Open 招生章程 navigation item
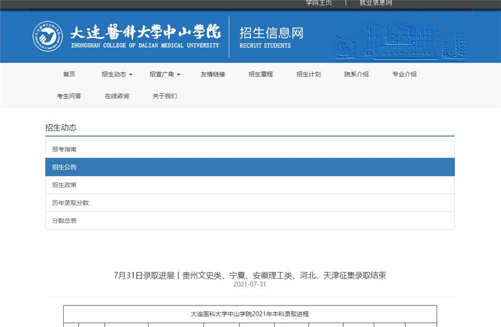 pos(261,74)
